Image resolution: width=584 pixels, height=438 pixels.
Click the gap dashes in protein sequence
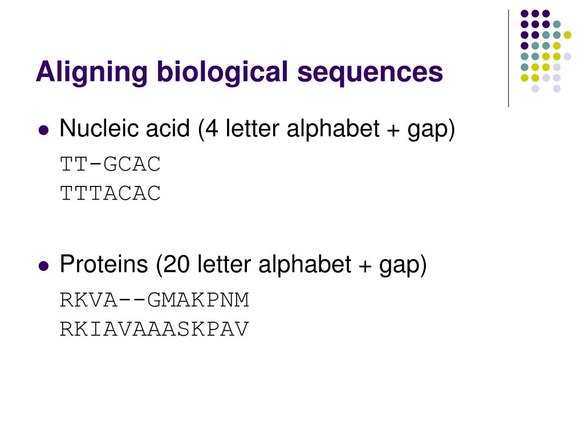tap(132, 300)
